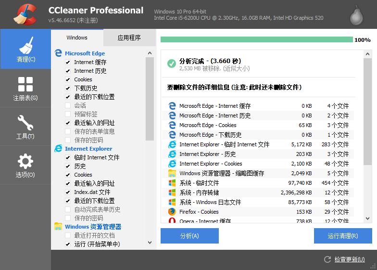
Task: Click the 检查更新(U) link
Action: click(x=350, y=259)
